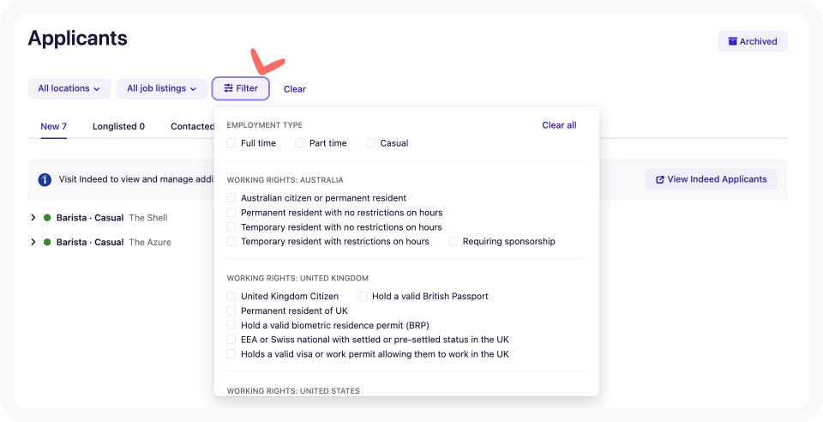This screenshot has width=823, height=422.
Task: Tick the Full time checkbox
Action: tap(231, 142)
